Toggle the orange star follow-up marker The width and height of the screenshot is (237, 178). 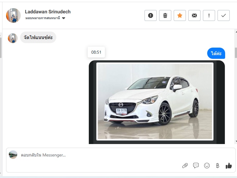(179, 15)
